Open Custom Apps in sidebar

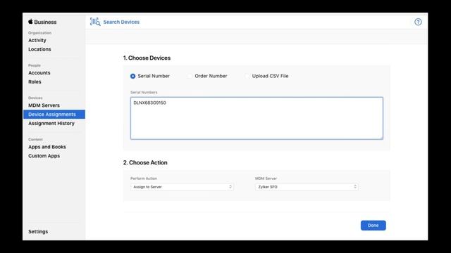(x=44, y=156)
